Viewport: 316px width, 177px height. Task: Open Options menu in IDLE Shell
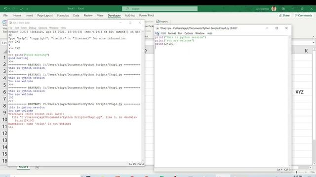[43, 28]
